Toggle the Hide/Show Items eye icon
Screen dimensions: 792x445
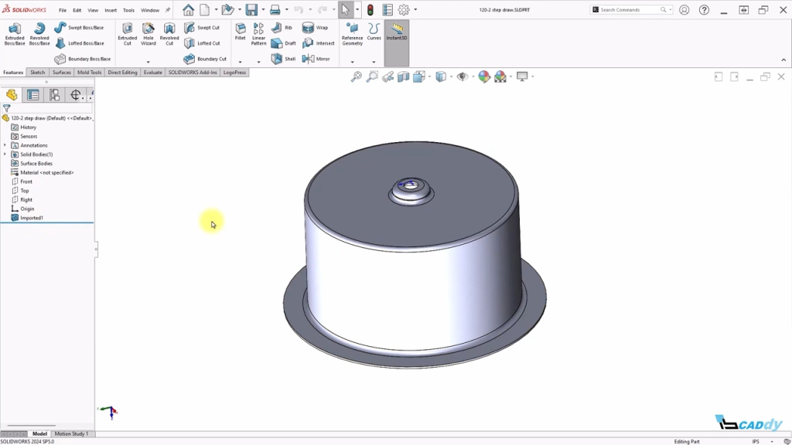pyautogui.click(x=462, y=76)
